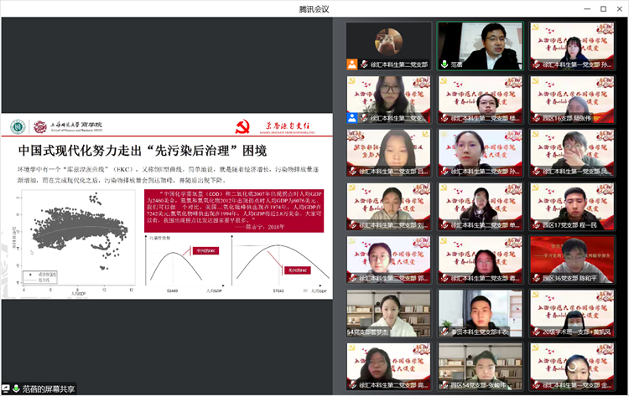Click the 中国的EKC red label on the curve
Image resolution: width=629 pixels, height=396 pixels.
click(x=205, y=250)
